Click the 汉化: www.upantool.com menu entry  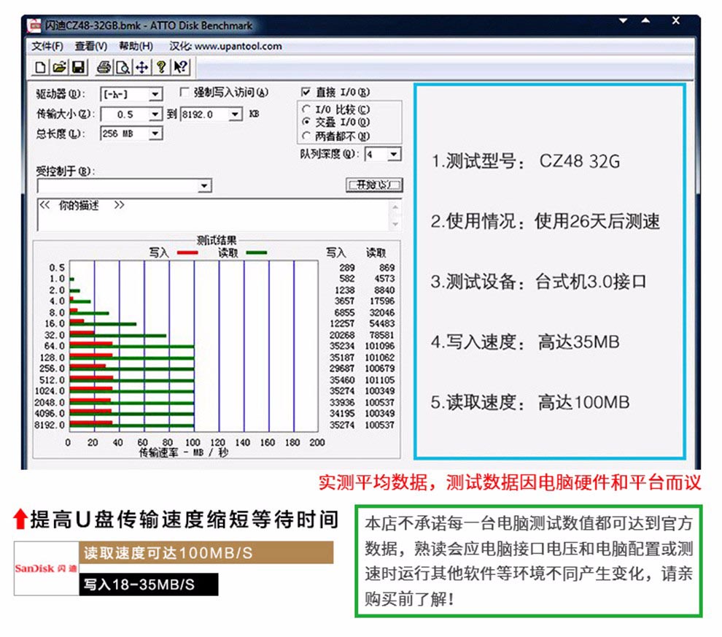pos(225,47)
